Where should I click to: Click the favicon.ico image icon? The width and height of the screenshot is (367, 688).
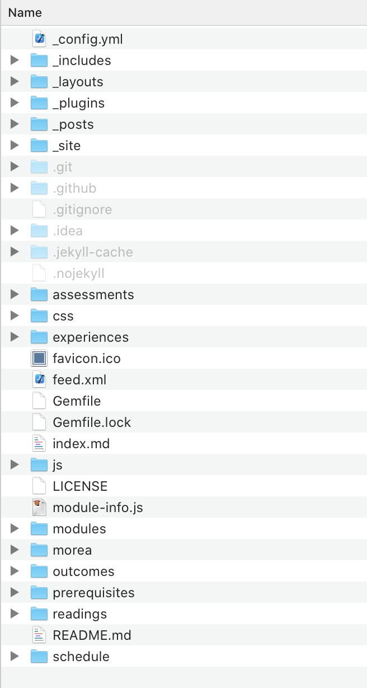point(39,359)
